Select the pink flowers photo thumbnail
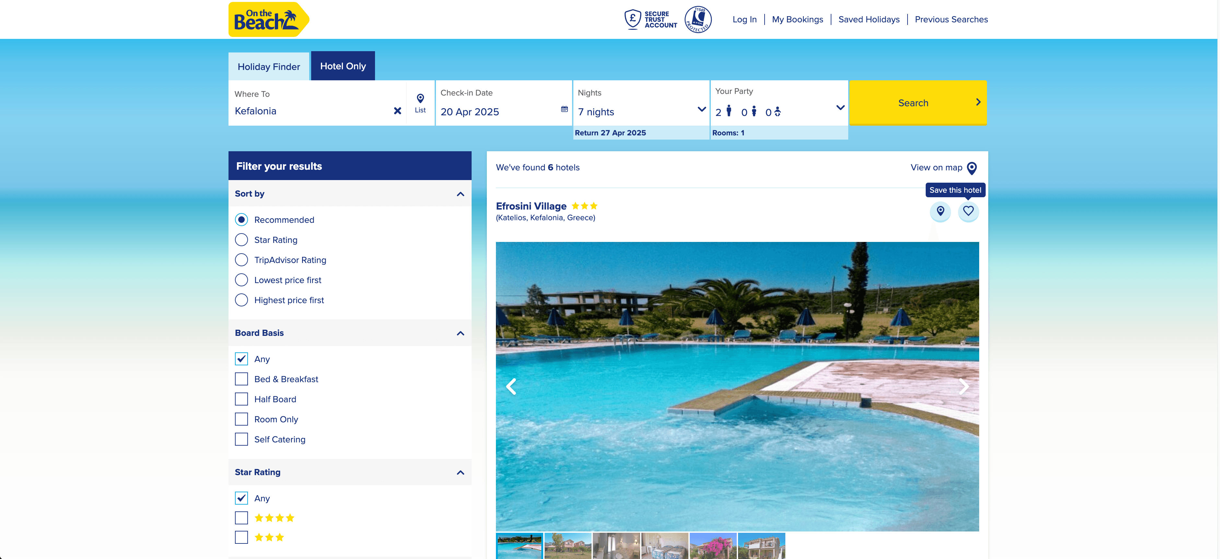 713,546
